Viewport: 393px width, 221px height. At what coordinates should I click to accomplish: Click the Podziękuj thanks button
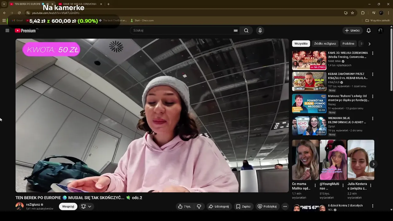pos(267,207)
